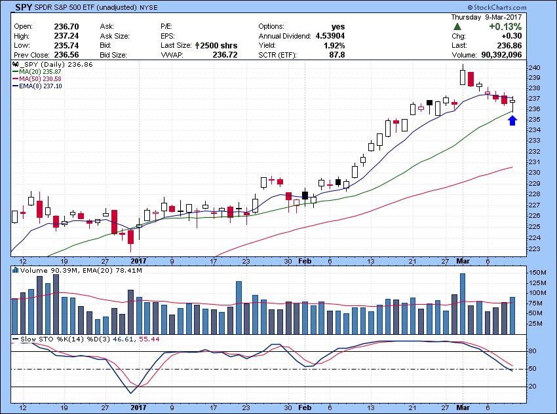
Task: Click the EPS label
Action: coord(167,36)
